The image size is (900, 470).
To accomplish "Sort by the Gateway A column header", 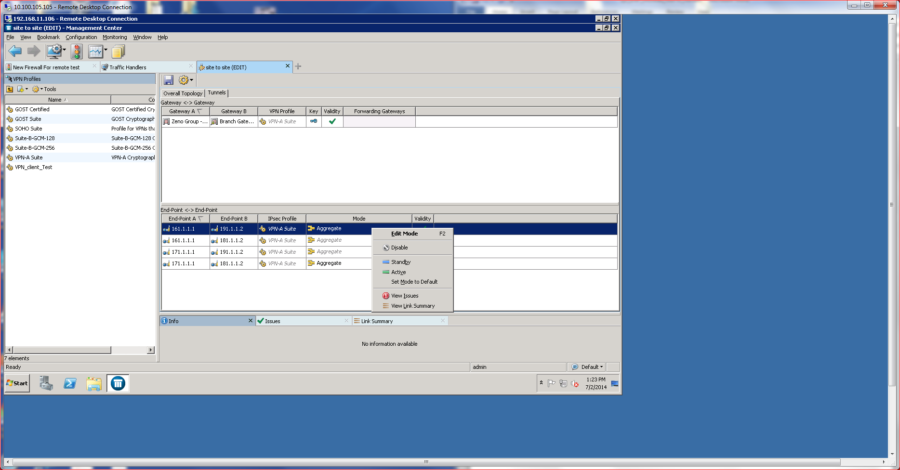I will pyautogui.click(x=185, y=111).
